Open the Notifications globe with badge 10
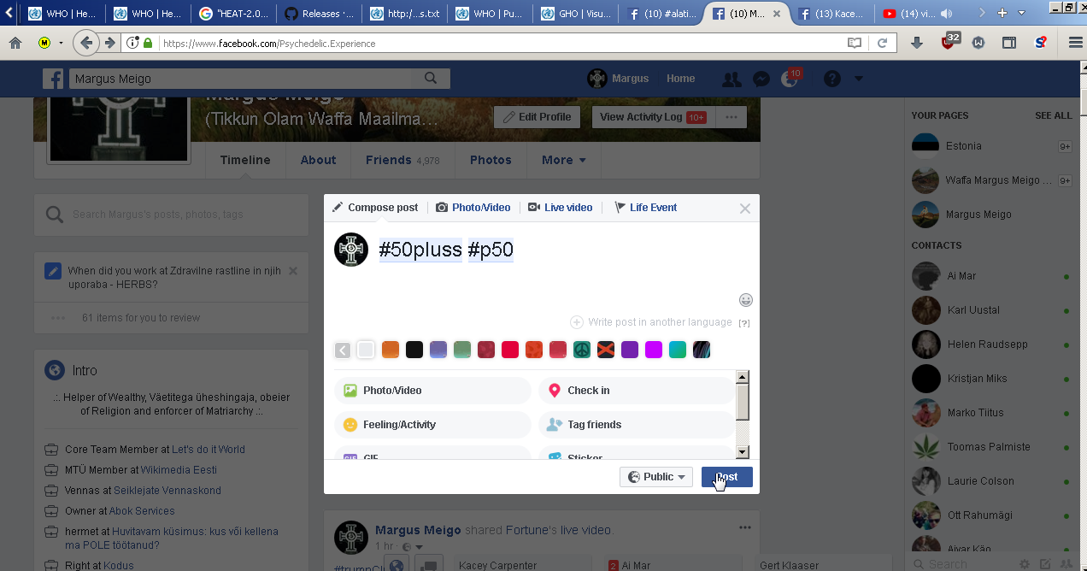 (x=790, y=79)
